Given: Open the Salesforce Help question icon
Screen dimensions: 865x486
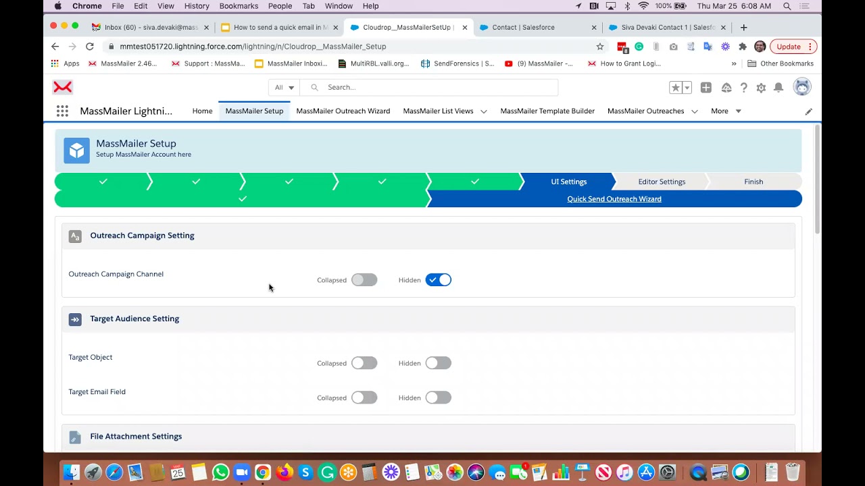Looking at the screenshot, I should [x=743, y=88].
